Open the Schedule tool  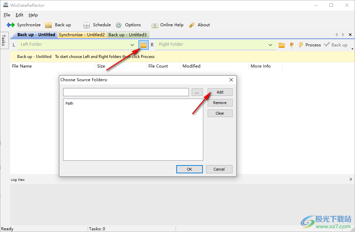coord(87,25)
